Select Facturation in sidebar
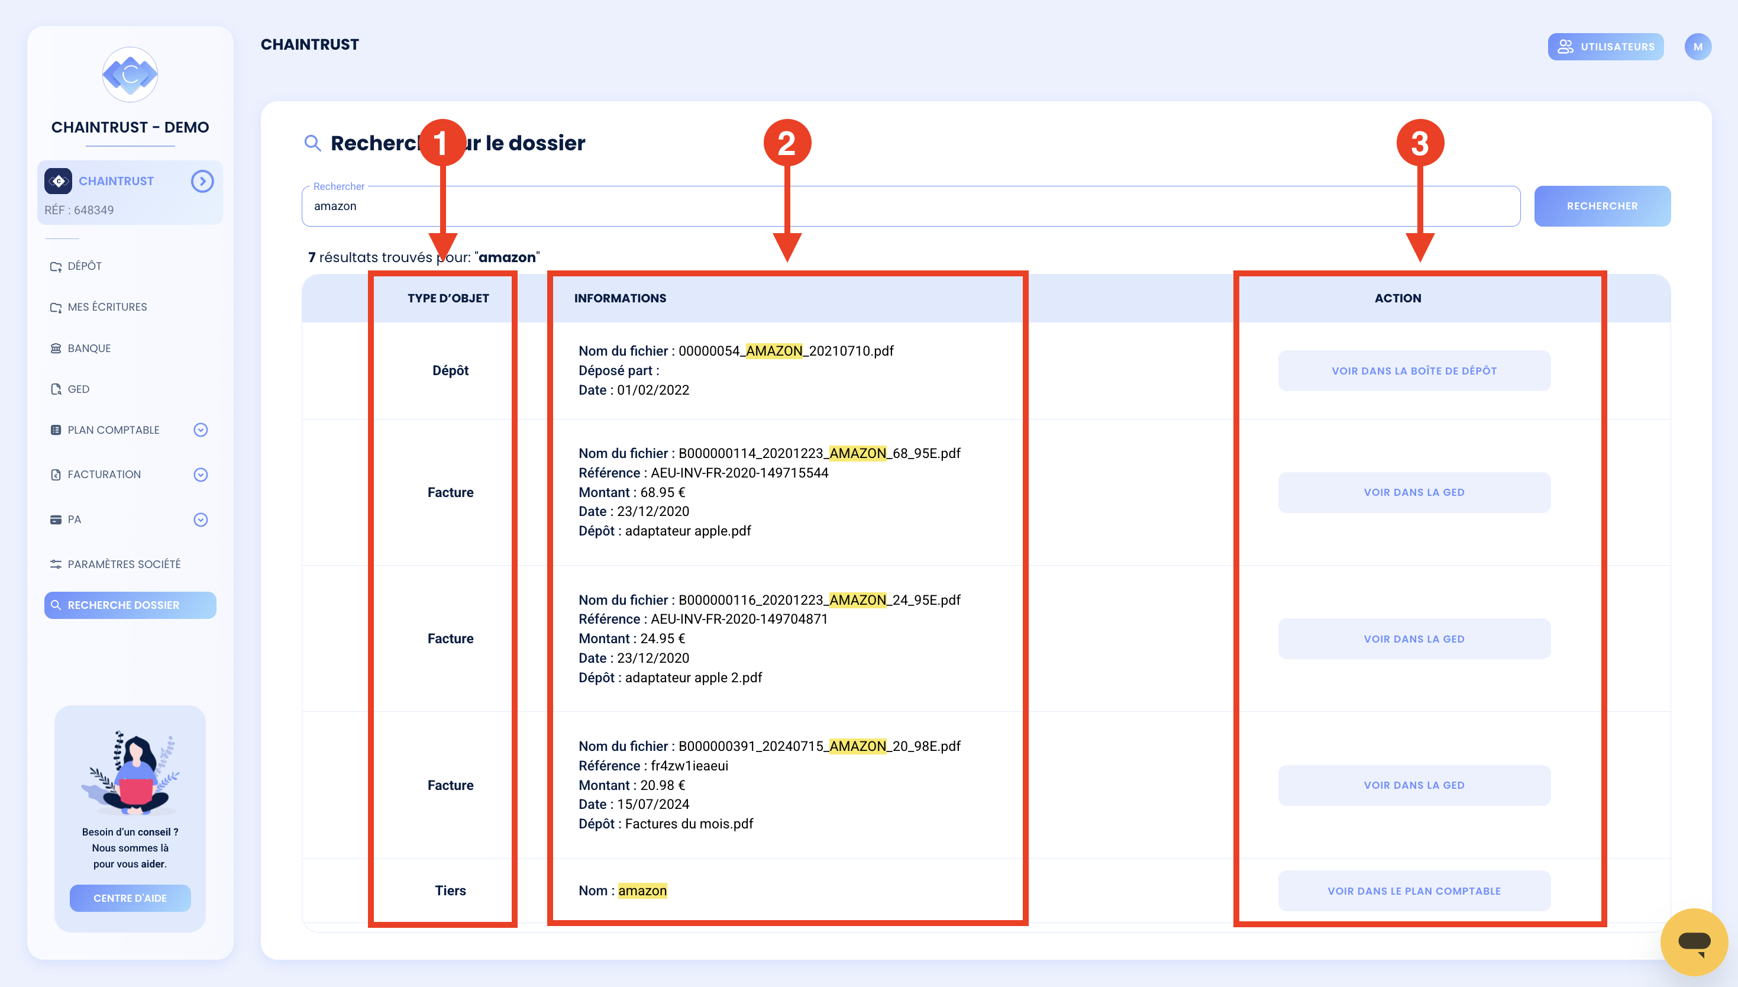This screenshot has width=1738, height=987. click(x=104, y=475)
